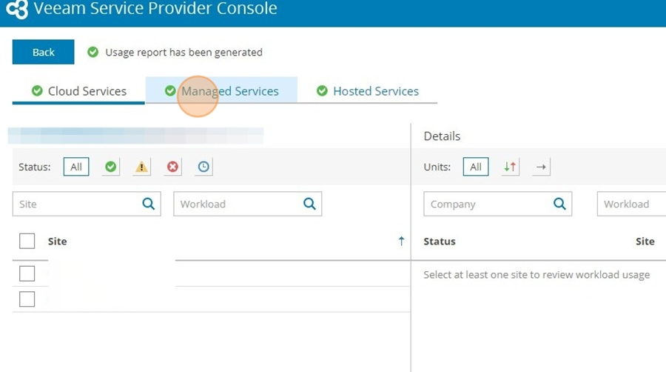The image size is (666, 372).
Task: Click the Veeam logo icon
Action: pos(17,9)
